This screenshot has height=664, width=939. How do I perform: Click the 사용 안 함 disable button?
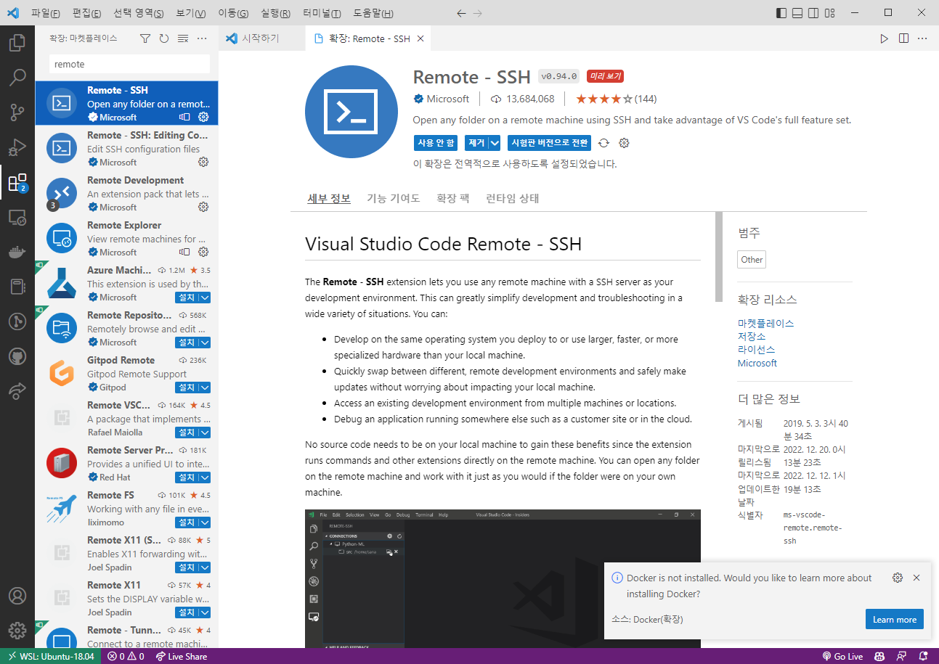coord(436,143)
